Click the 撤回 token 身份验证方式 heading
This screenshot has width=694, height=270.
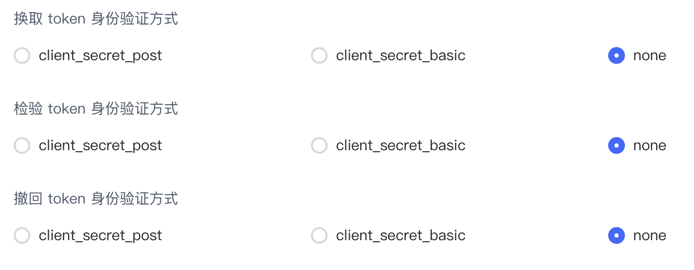point(96,199)
